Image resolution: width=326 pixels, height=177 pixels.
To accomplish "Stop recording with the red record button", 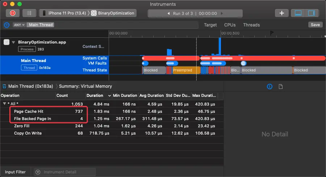I will click(x=12, y=13).
